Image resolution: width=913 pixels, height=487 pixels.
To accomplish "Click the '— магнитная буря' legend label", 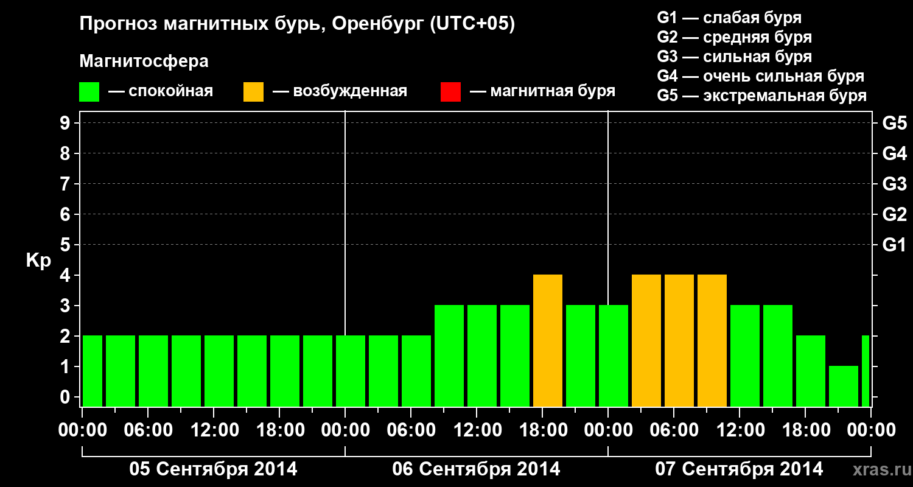I will coord(542,92).
